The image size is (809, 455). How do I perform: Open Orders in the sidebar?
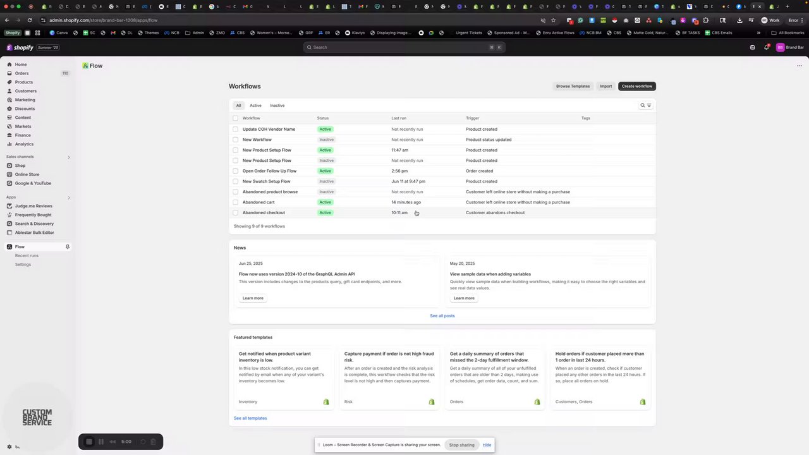pyautogui.click(x=22, y=73)
